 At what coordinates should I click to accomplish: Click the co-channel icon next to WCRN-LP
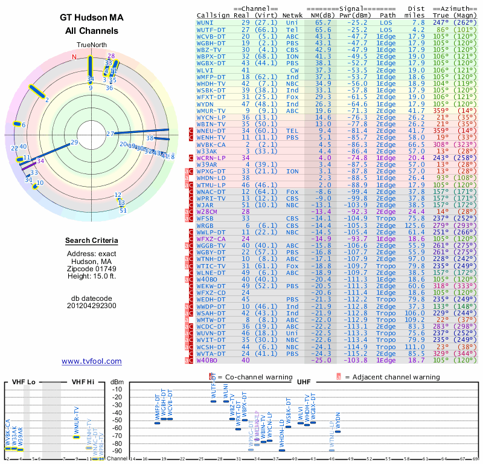(x=191, y=158)
